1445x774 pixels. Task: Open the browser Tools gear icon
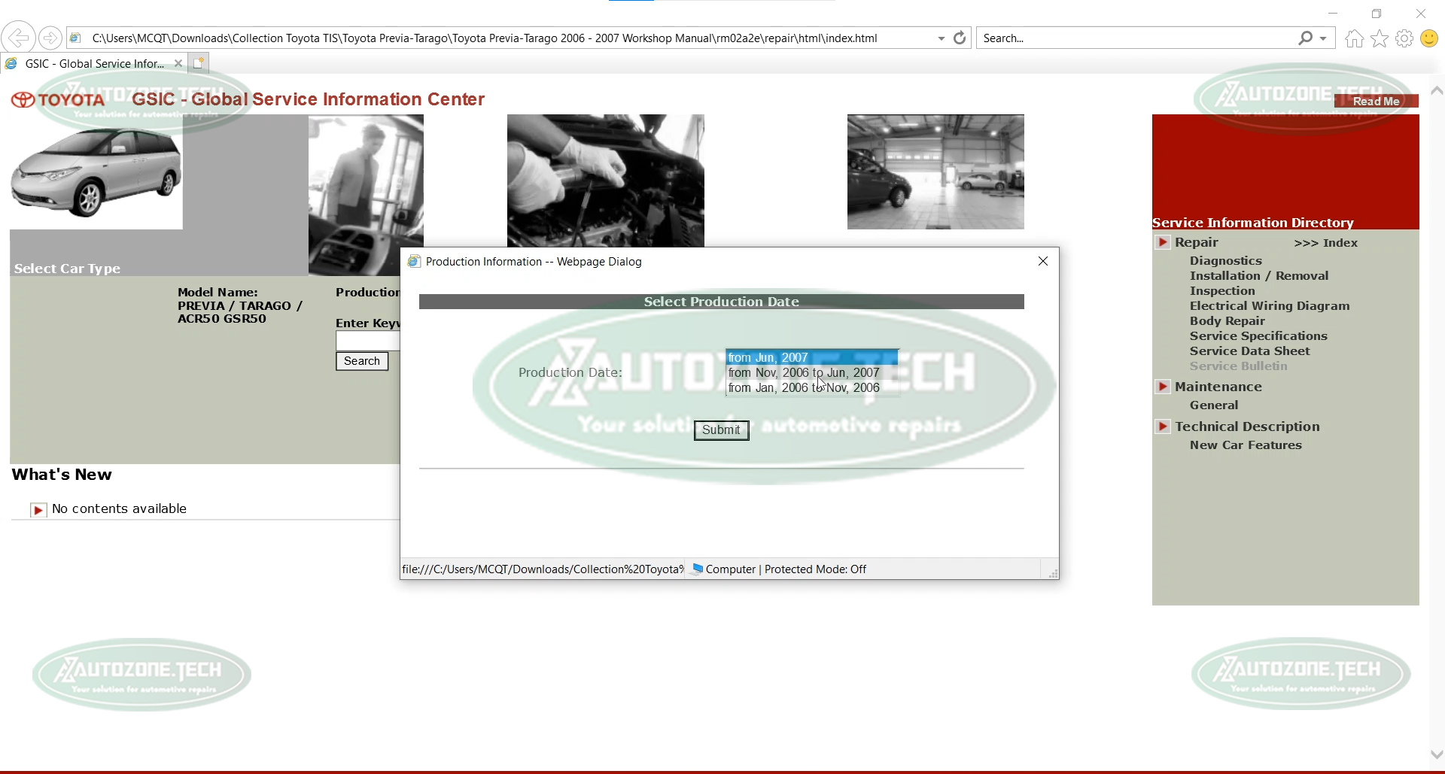(1404, 38)
